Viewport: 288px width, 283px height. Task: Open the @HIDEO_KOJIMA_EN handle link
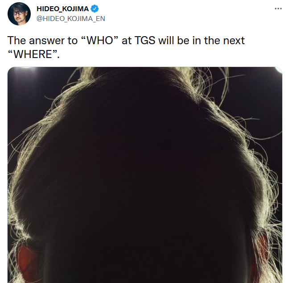(71, 19)
